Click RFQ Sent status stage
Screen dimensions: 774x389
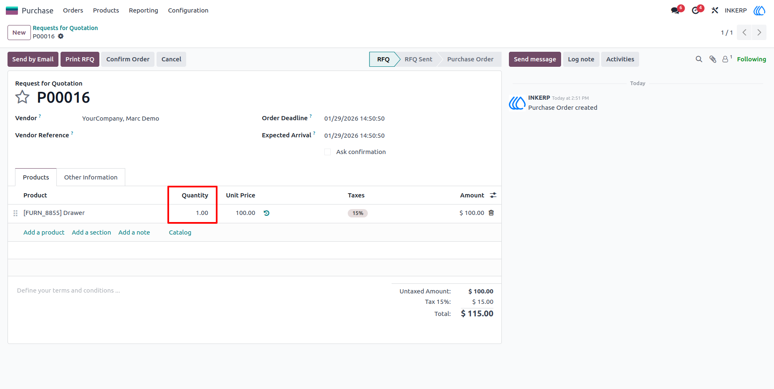(x=418, y=59)
